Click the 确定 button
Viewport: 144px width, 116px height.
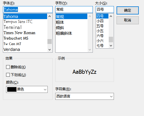click(128, 10)
